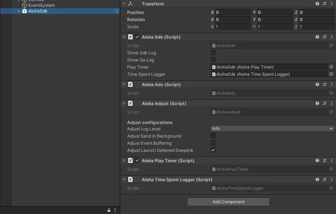Click the Rotation X input field

(x=233, y=19)
